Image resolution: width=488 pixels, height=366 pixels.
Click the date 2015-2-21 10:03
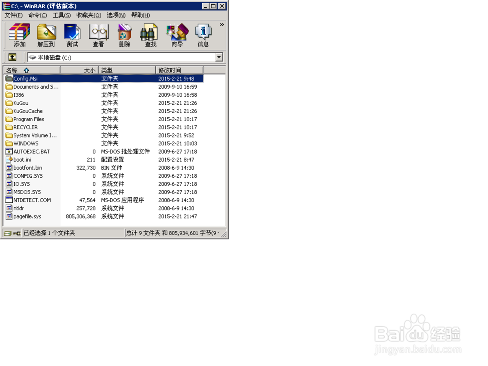(x=178, y=143)
